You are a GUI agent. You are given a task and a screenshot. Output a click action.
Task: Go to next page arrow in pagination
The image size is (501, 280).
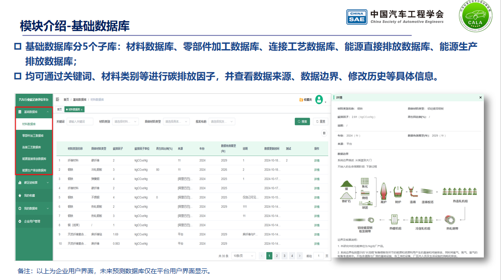click(300, 256)
